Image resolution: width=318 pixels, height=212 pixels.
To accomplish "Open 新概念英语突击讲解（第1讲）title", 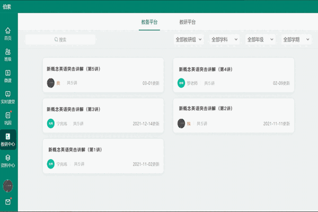I will click(x=75, y=149).
